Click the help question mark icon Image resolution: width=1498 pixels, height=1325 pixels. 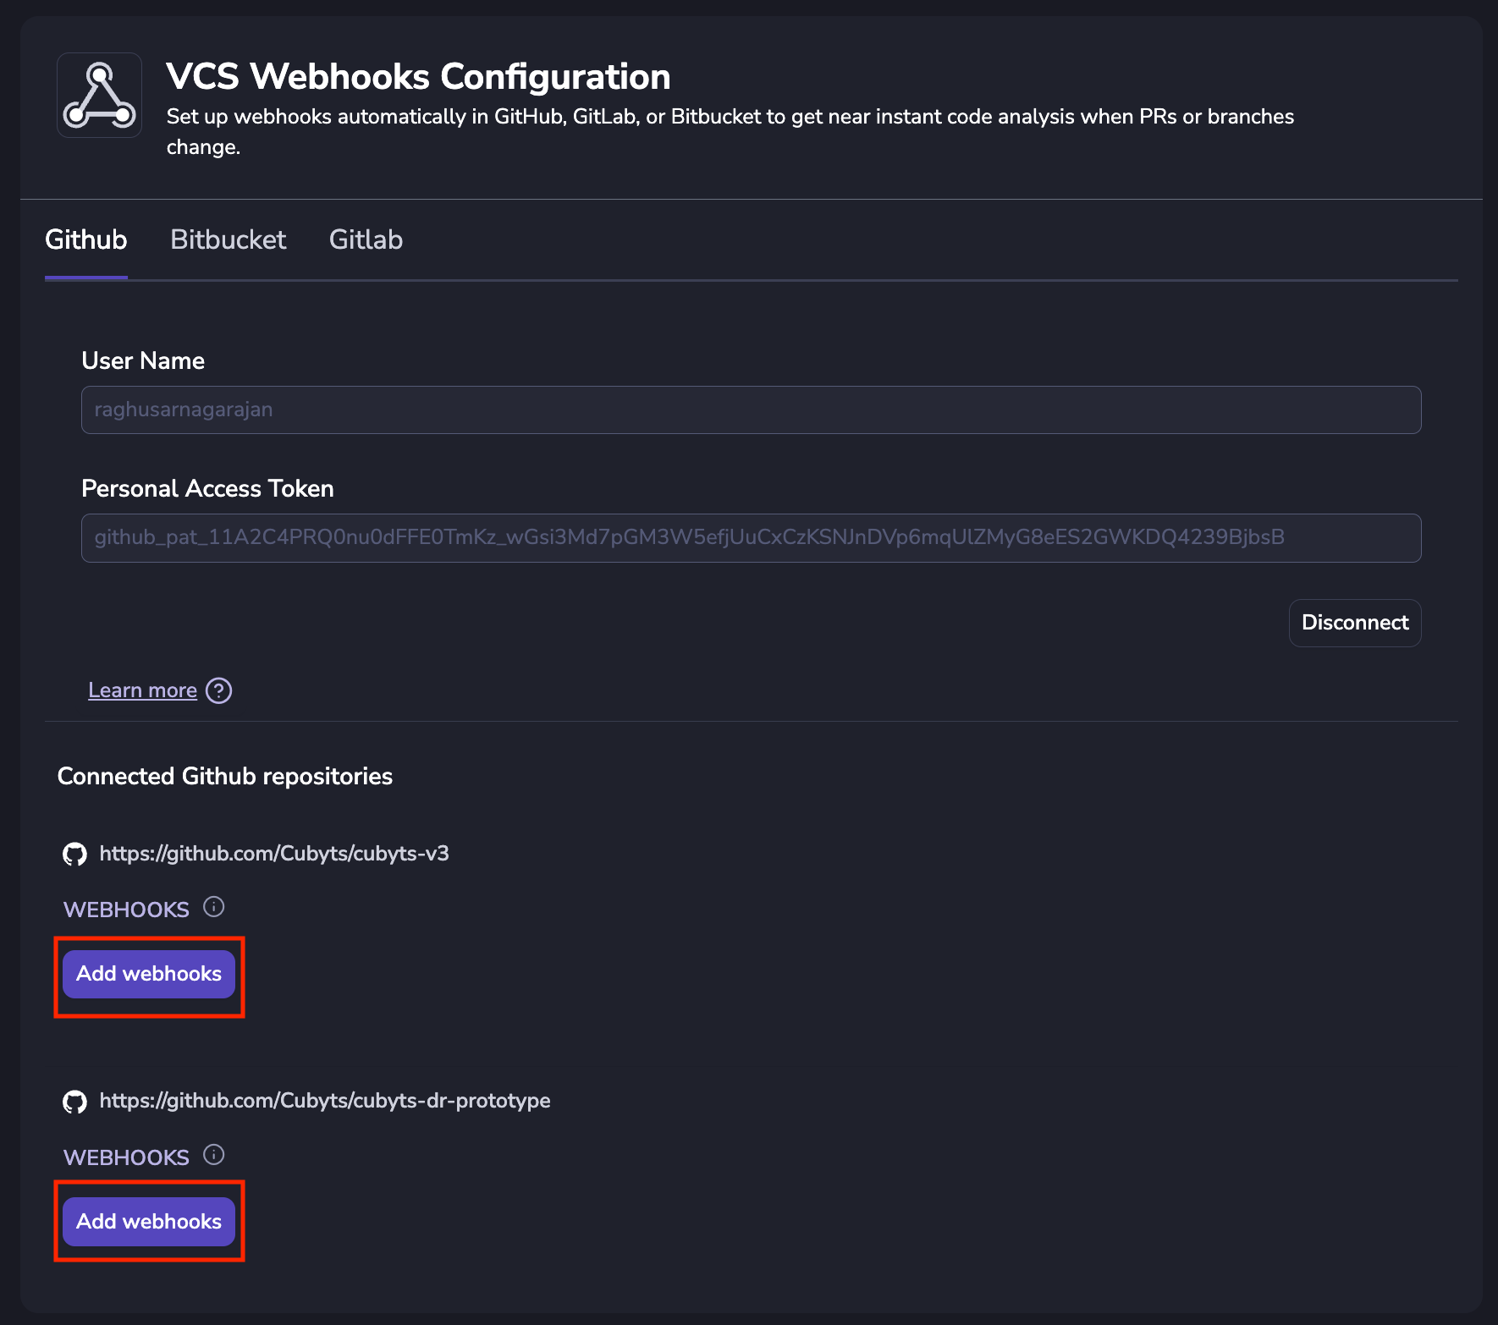[219, 690]
